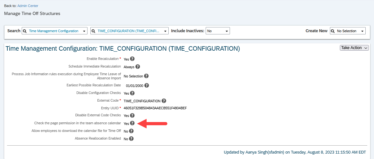This screenshot has width=374, height=159.
Task: Open help for Disable Configuration Checks
Action: coord(132,93)
